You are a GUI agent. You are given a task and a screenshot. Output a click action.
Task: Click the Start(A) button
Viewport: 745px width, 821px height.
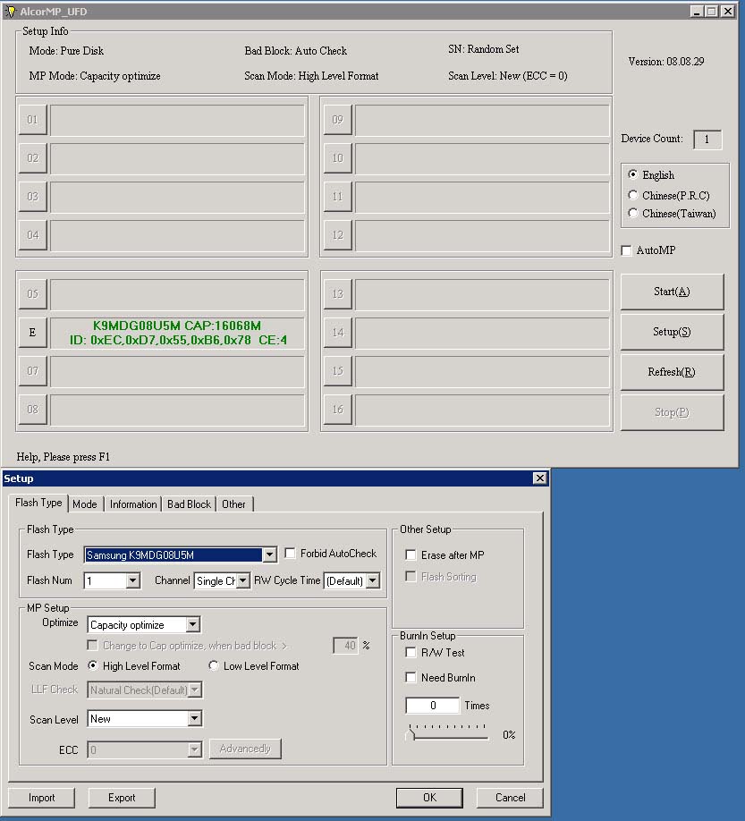[x=672, y=292]
